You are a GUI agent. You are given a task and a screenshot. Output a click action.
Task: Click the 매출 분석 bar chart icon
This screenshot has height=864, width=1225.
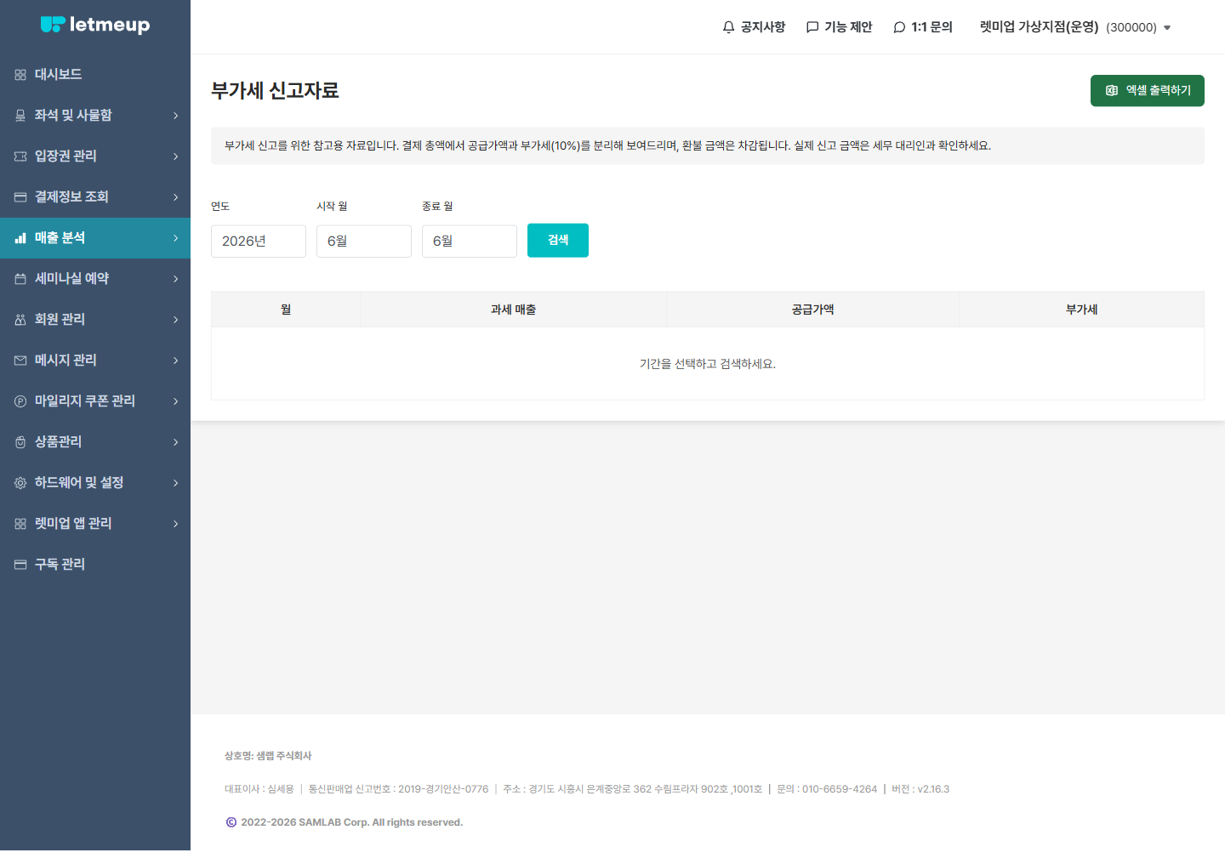[x=20, y=238]
